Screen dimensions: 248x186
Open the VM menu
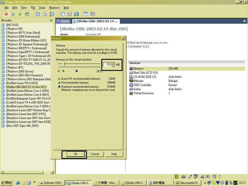(x=33, y=7)
